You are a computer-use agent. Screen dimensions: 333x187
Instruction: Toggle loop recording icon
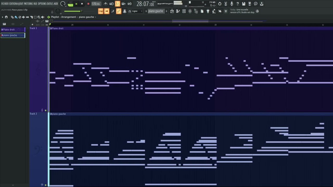click(x=130, y=4)
